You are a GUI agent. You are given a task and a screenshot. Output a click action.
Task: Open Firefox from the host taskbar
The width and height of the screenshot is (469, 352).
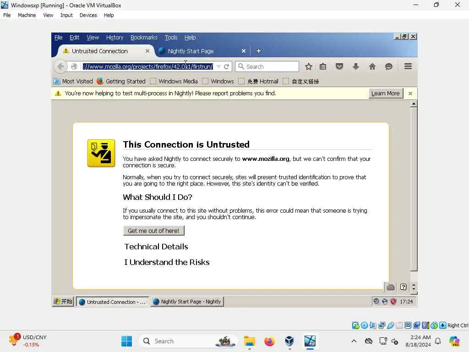269,341
